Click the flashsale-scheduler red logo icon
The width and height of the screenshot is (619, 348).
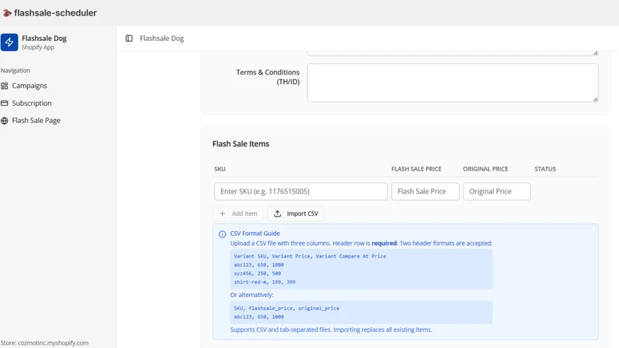pos(7,13)
